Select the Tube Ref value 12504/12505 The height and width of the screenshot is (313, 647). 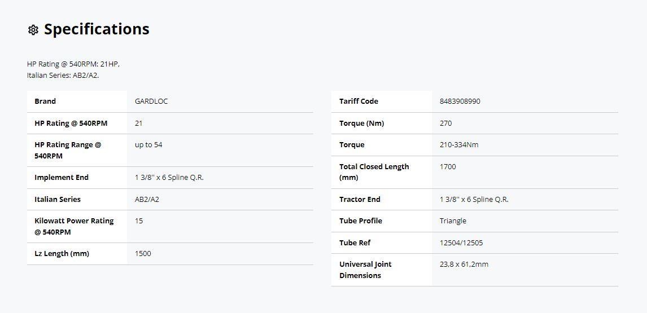click(461, 243)
